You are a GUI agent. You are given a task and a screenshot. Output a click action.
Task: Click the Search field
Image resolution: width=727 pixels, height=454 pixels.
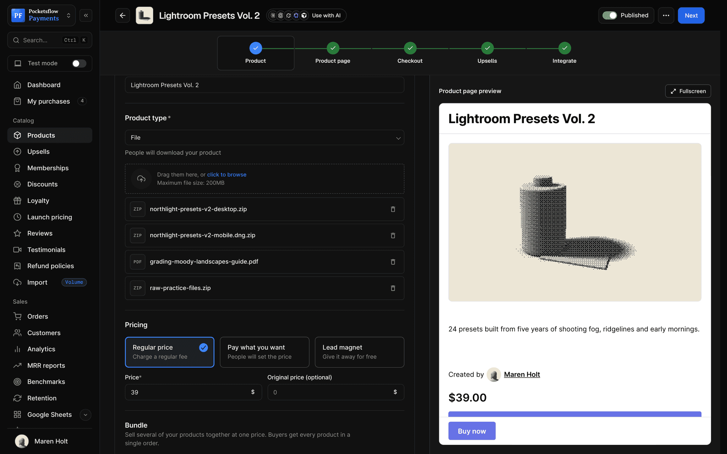pos(50,40)
